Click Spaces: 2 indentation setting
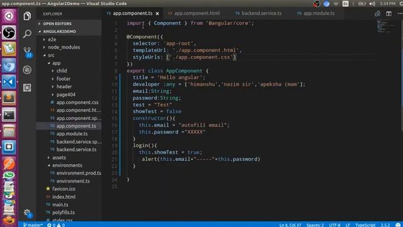403x227 pixels. (315, 225)
